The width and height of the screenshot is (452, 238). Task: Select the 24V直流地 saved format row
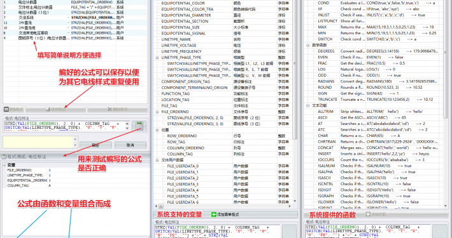point(75,28)
